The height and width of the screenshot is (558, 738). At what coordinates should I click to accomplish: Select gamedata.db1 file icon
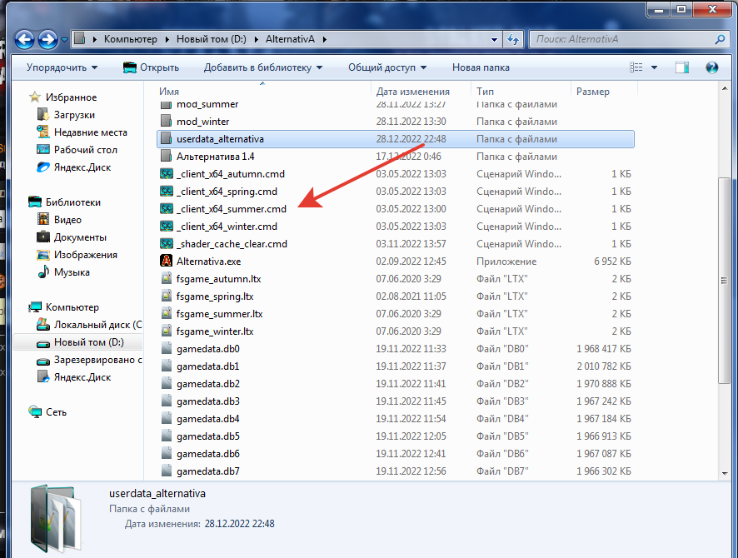click(166, 366)
